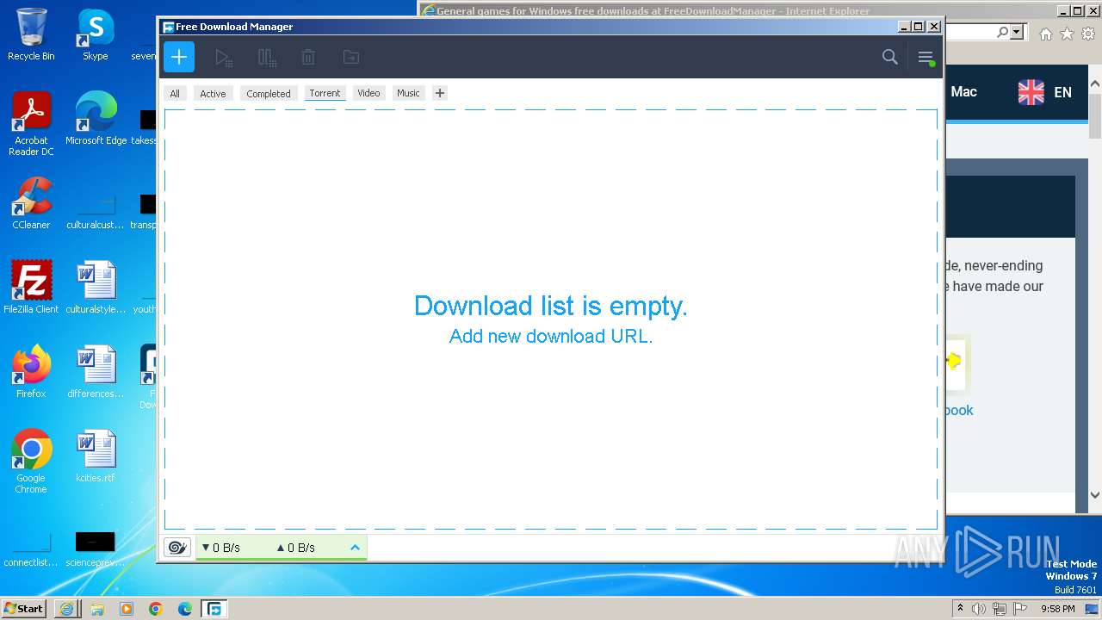Open the EN language selector on webpage

click(x=1045, y=92)
